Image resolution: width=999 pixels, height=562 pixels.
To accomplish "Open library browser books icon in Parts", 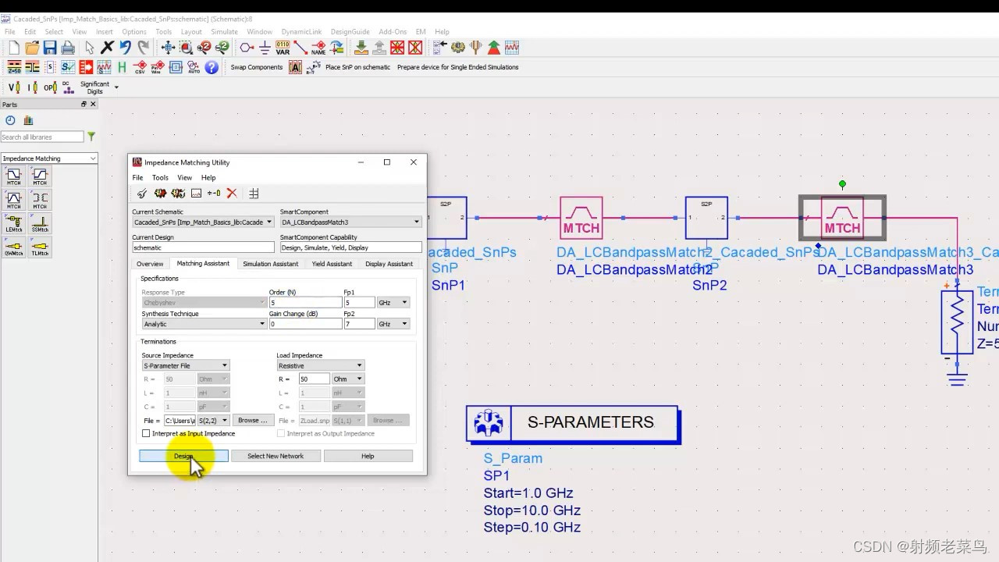I will pyautogui.click(x=29, y=120).
